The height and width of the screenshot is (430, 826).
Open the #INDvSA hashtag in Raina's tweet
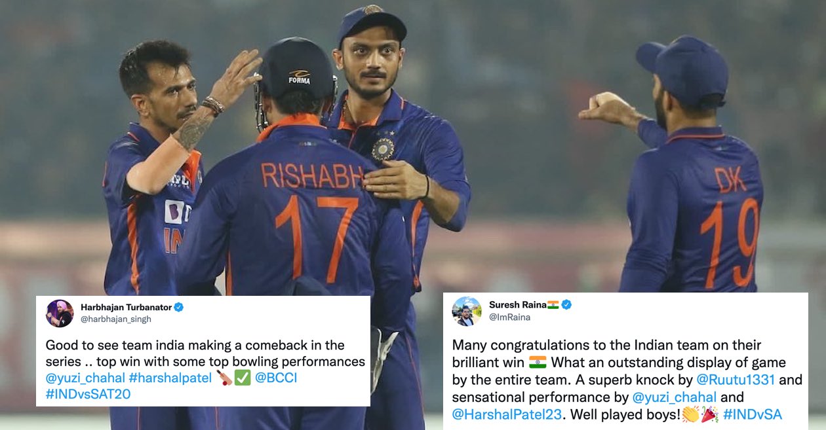coord(753,414)
